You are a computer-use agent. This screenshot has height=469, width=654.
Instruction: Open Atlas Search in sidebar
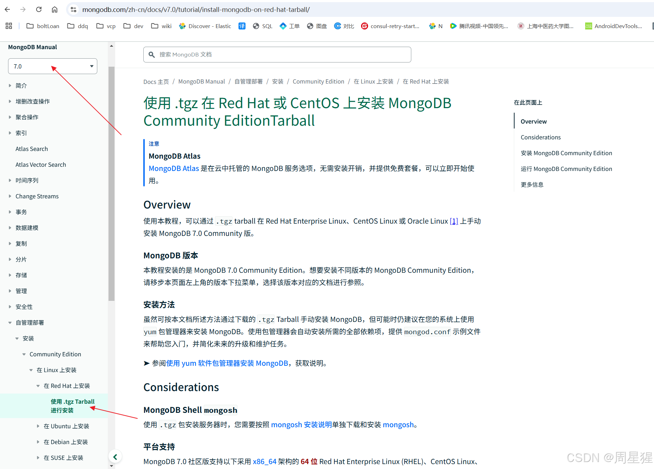pos(32,149)
